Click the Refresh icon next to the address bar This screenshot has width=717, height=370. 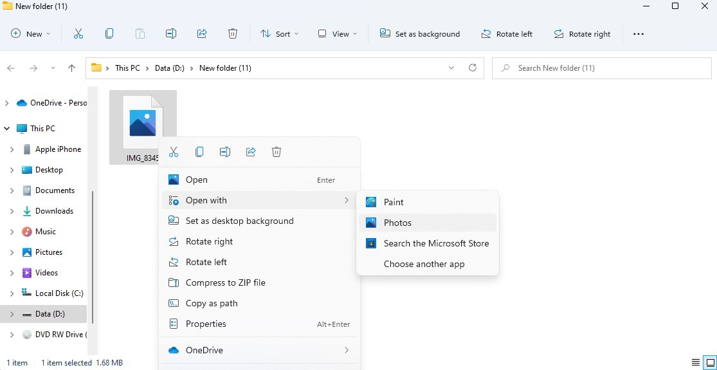click(473, 68)
